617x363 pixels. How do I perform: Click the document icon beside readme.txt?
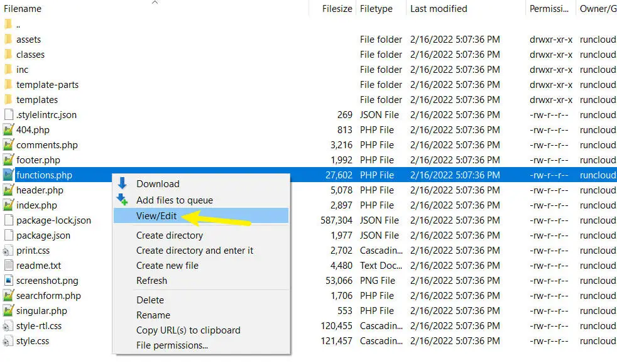coord(8,266)
